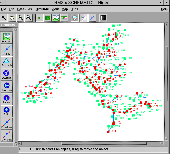Open the File menu
170x154 pixels.
tap(4, 9)
